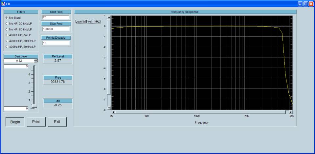Screen dimensions: 315x154
Task: Select the "No filters" radio option
Action: (x=7, y=18)
